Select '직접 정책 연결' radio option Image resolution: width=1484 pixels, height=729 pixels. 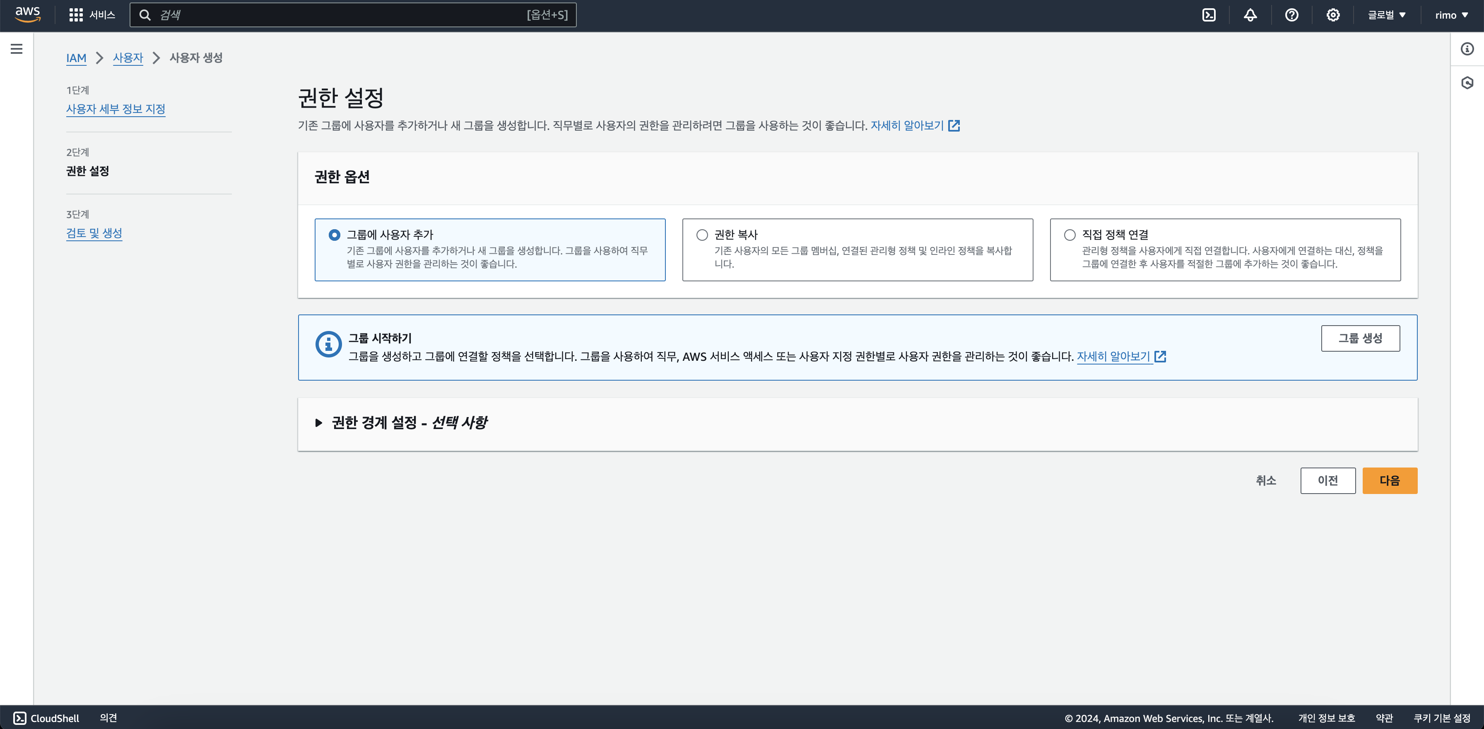[x=1069, y=235]
